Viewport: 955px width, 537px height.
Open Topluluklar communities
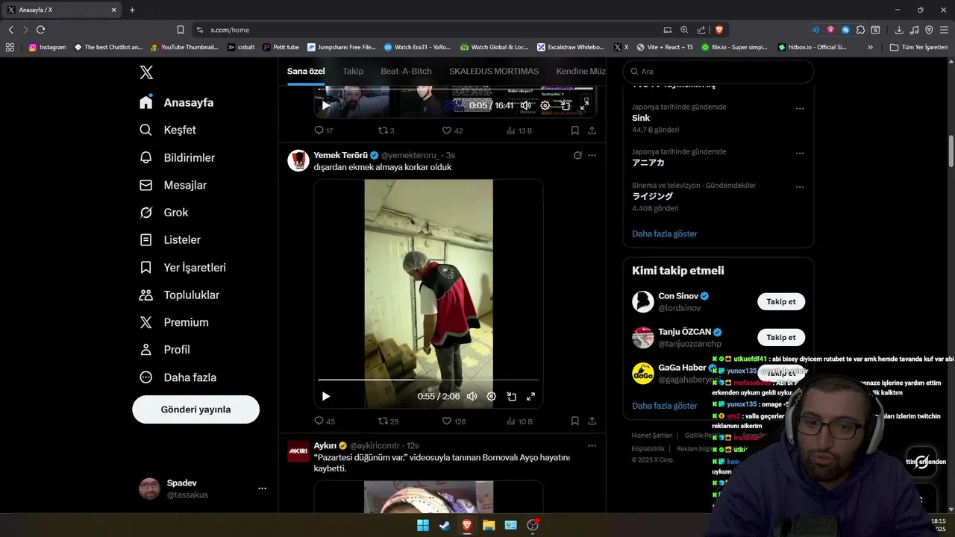click(180, 295)
